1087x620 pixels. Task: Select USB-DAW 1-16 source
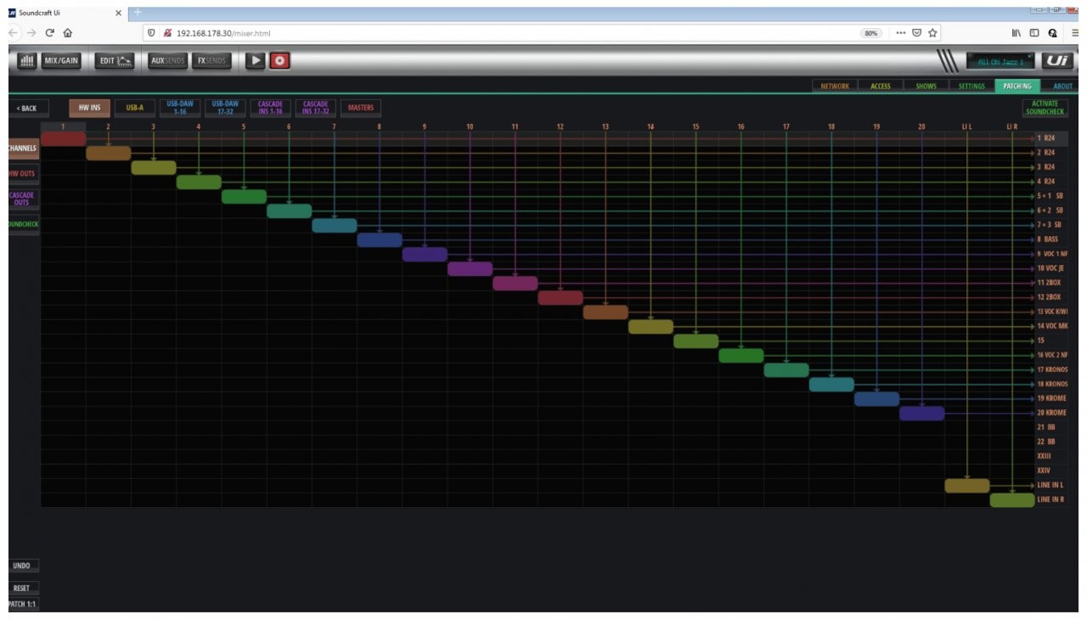pos(180,108)
